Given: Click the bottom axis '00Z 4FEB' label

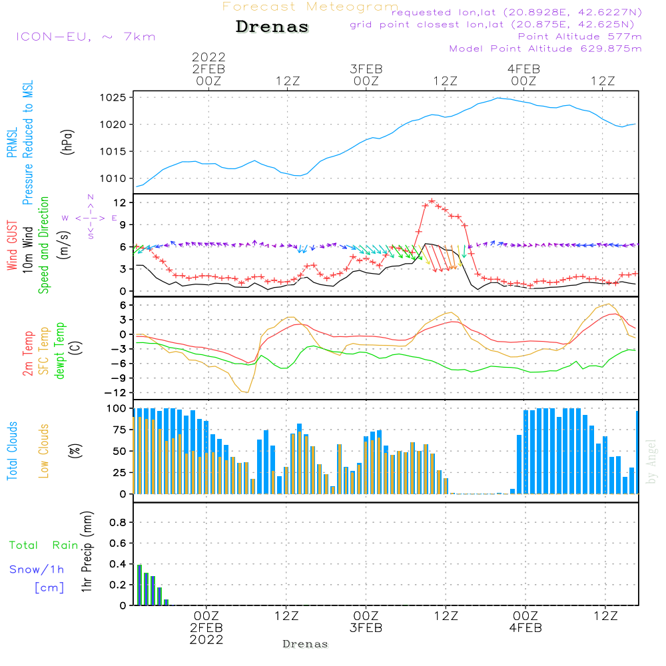Looking at the screenshot, I should coord(525,622).
